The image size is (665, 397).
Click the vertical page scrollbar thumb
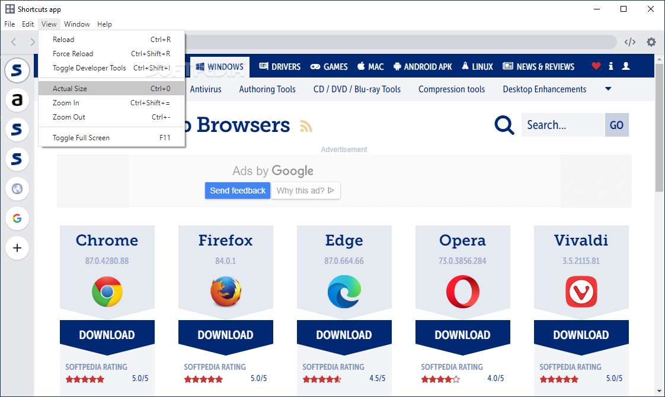(x=659, y=127)
